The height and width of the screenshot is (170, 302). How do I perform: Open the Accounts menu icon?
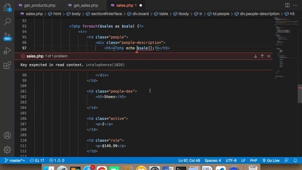(x=8, y=136)
